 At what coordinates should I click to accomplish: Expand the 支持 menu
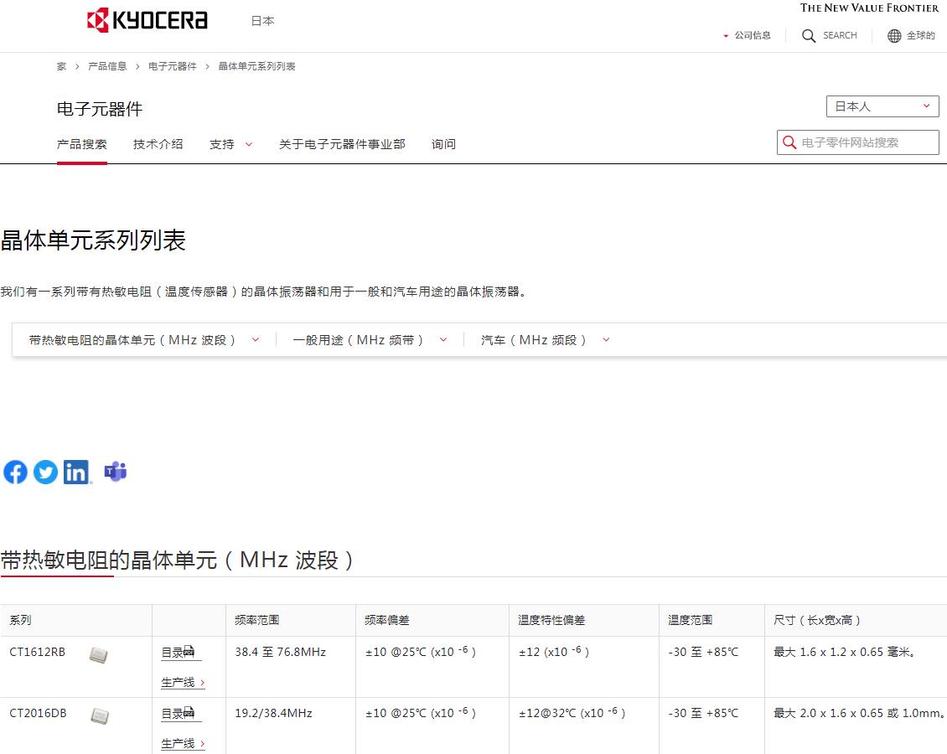click(x=230, y=144)
